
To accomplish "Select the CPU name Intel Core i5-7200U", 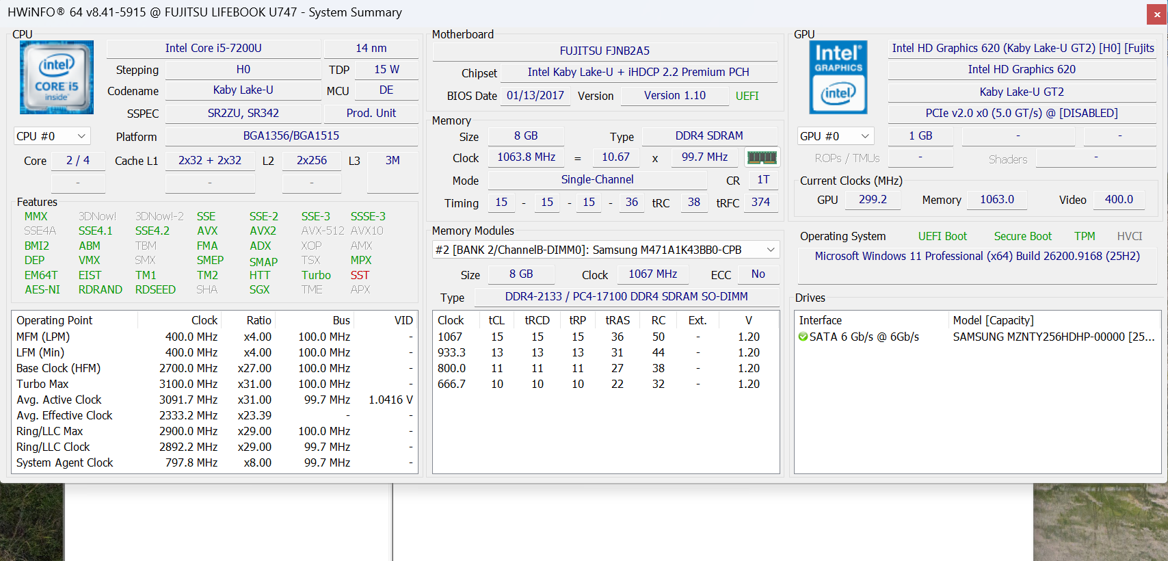I will click(x=213, y=48).
